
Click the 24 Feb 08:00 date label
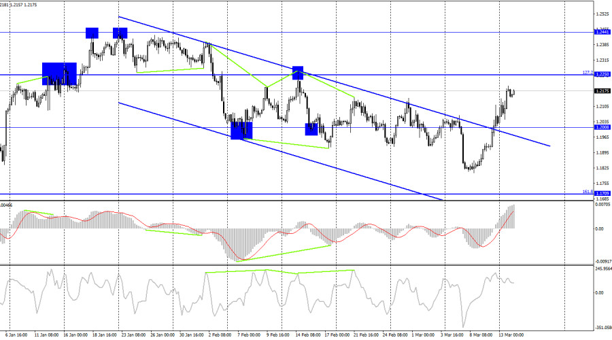coord(394,335)
